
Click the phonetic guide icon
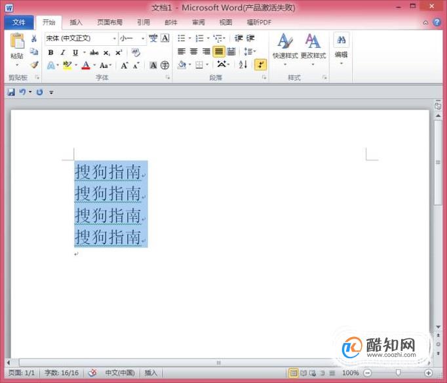pos(153,38)
